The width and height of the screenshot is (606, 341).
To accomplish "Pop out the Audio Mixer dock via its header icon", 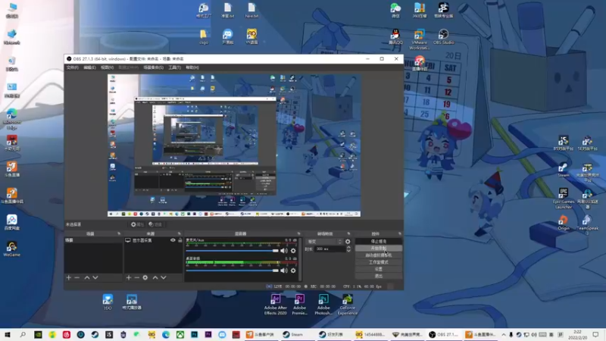I will pyautogui.click(x=298, y=234).
